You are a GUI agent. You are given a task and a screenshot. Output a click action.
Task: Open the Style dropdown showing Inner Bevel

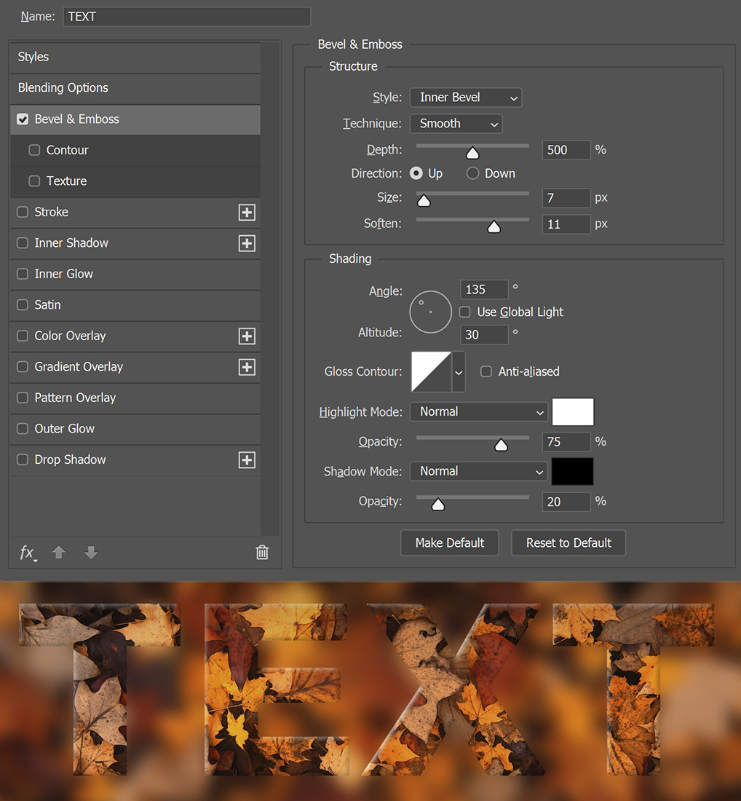pyautogui.click(x=465, y=97)
